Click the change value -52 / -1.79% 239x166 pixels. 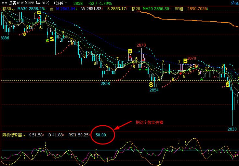point(100,3)
